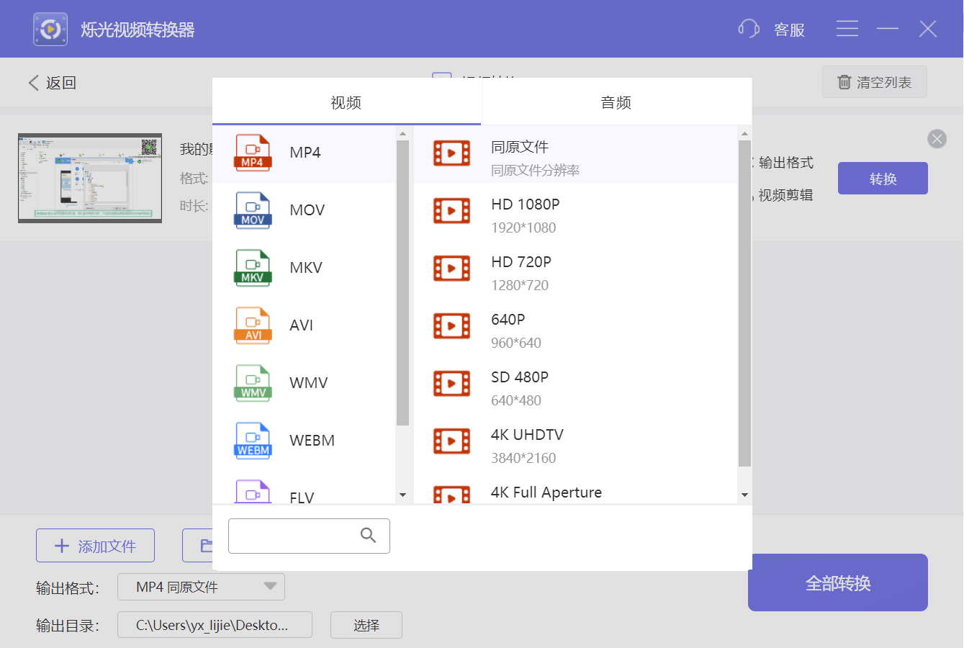Click the 客服 headset icon
The width and height of the screenshot is (964, 648).
[749, 29]
